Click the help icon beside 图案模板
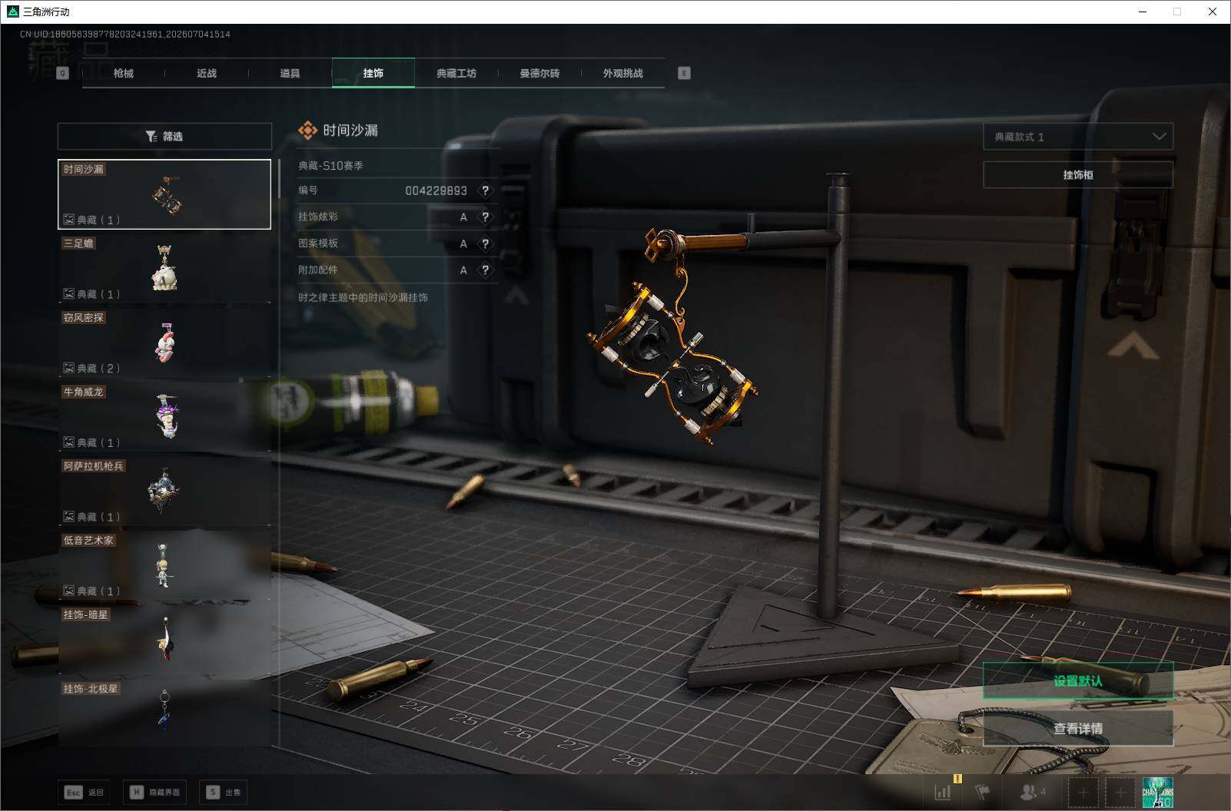Image resolution: width=1231 pixels, height=811 pixels. [485, 243]
